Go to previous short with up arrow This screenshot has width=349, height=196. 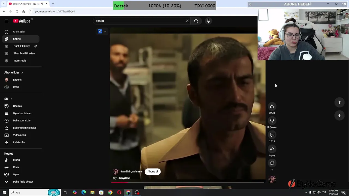[339, 102]
